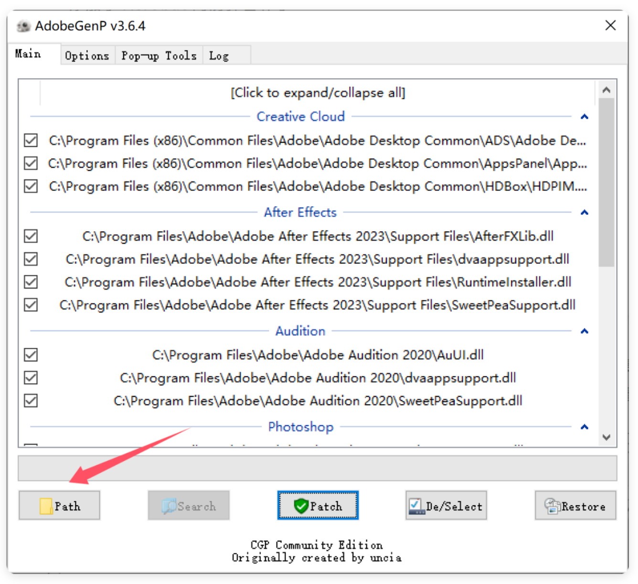The height and width of the screenshot is (584, 638).
Task: Click the Audition group heading
Action: (x=300, y=331)
